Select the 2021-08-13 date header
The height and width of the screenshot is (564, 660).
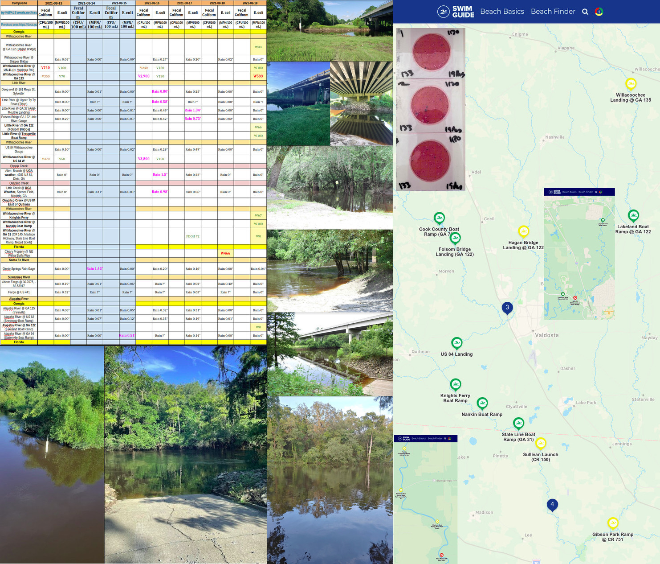(54, 3)
